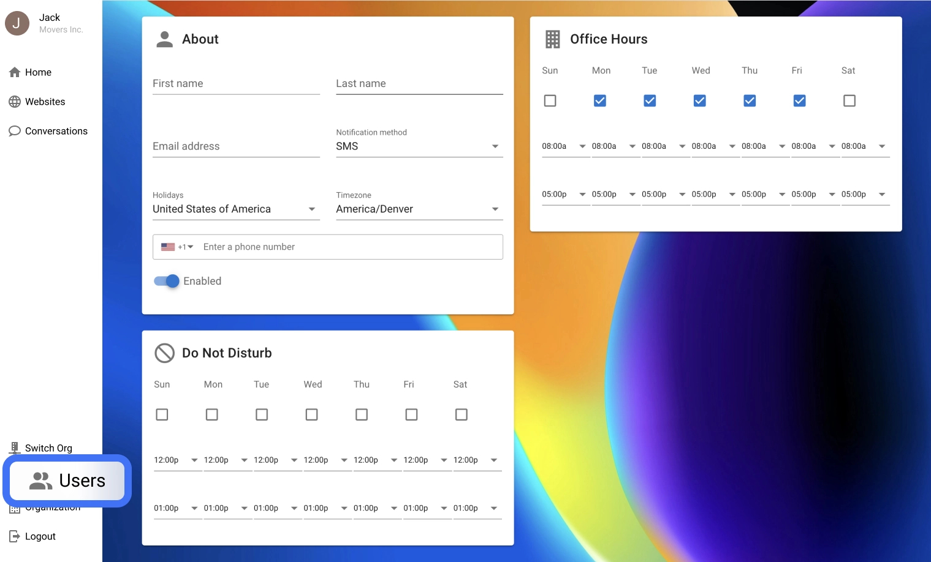Open Sat Office Hours 05:00p end dropdown
Image resolution: width=931 pixels, height=562 pixels.
coord(865,194)
